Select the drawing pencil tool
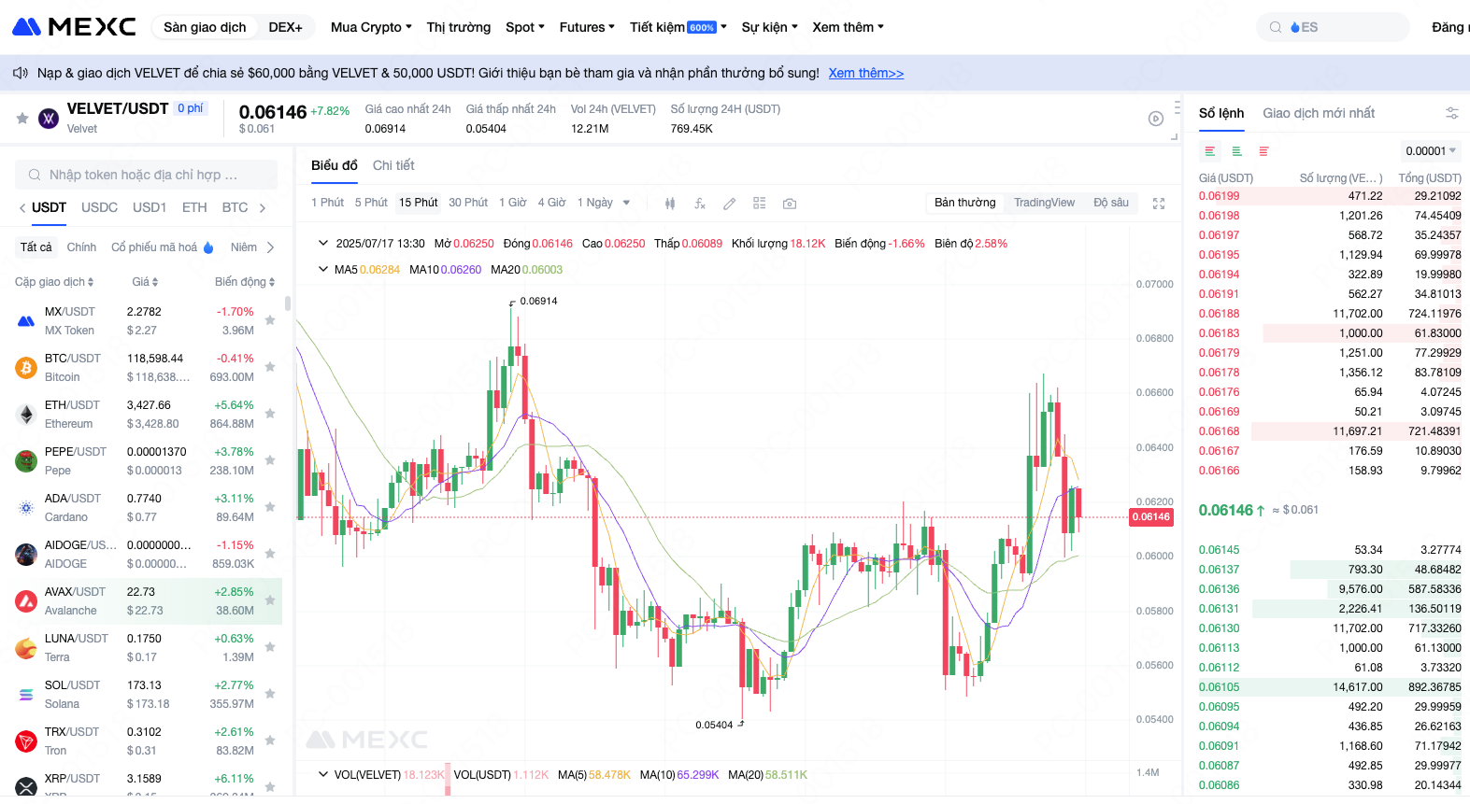The image size is (1470, 804). (x=730, y=204)
